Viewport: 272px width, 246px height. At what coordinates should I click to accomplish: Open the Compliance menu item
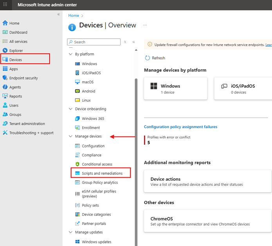[92, 155]
